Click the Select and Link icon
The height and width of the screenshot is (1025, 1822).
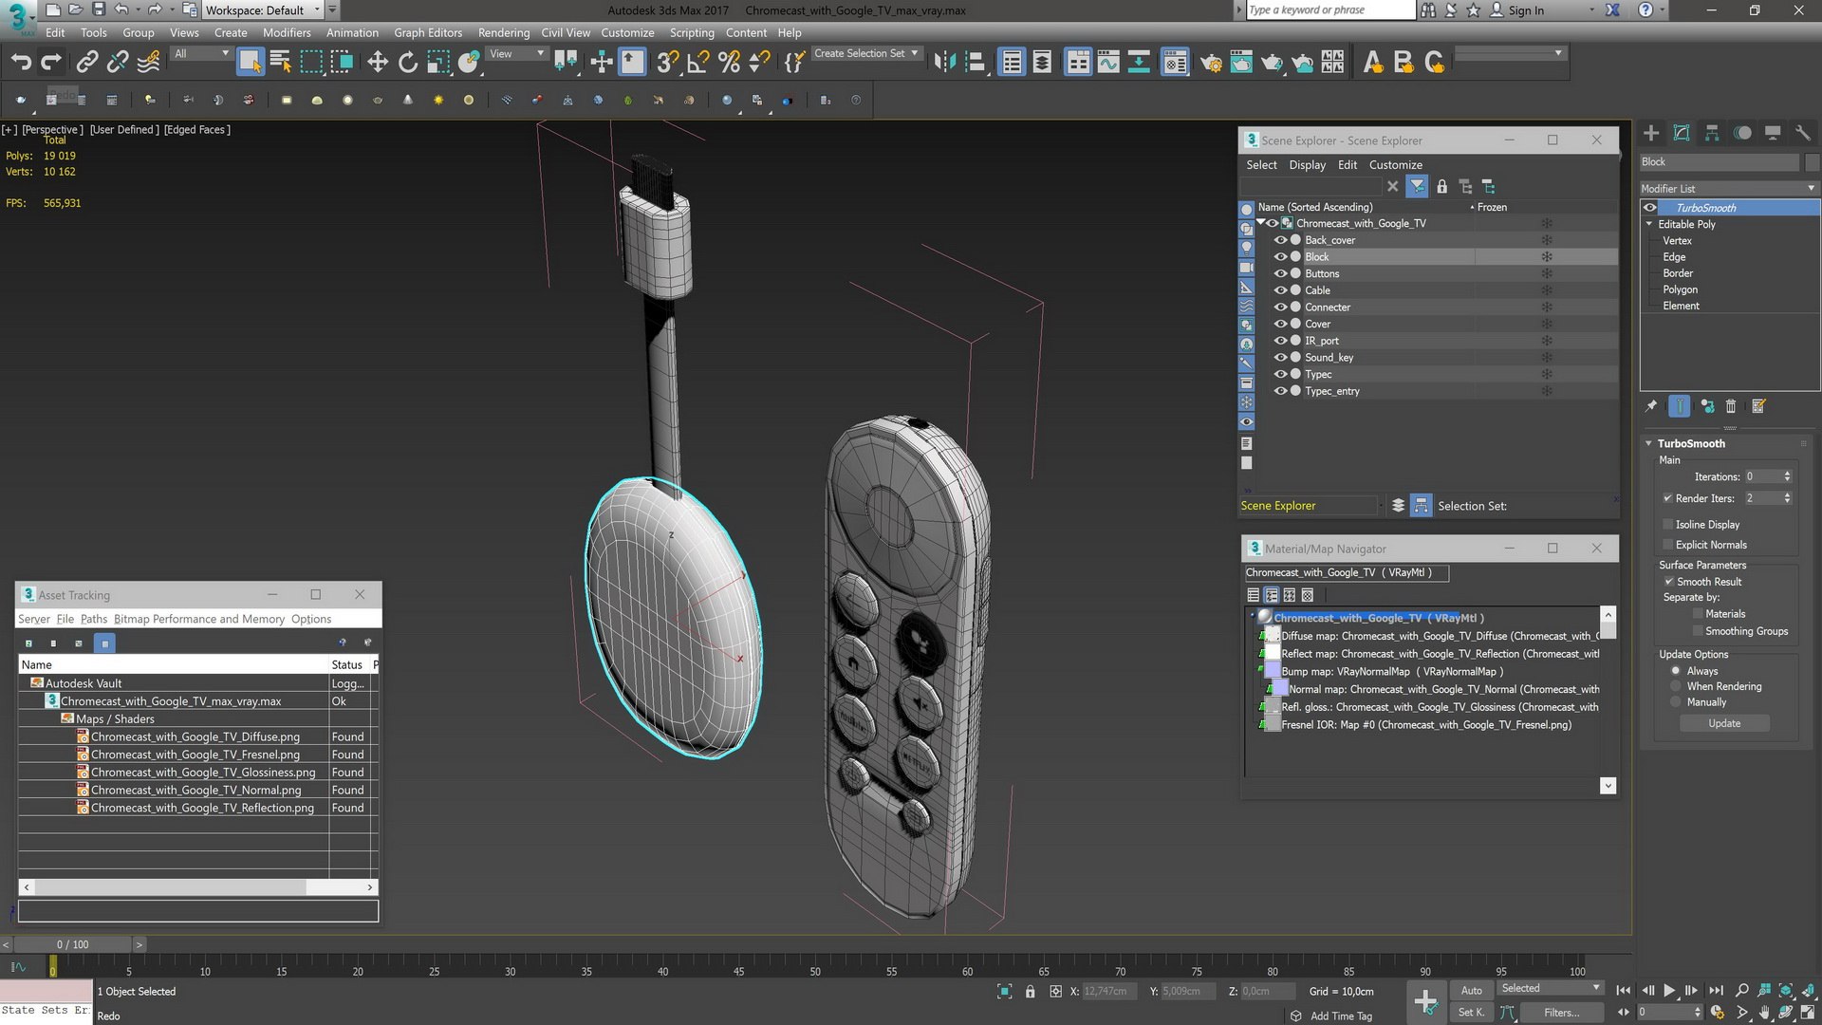pos(87,63)
